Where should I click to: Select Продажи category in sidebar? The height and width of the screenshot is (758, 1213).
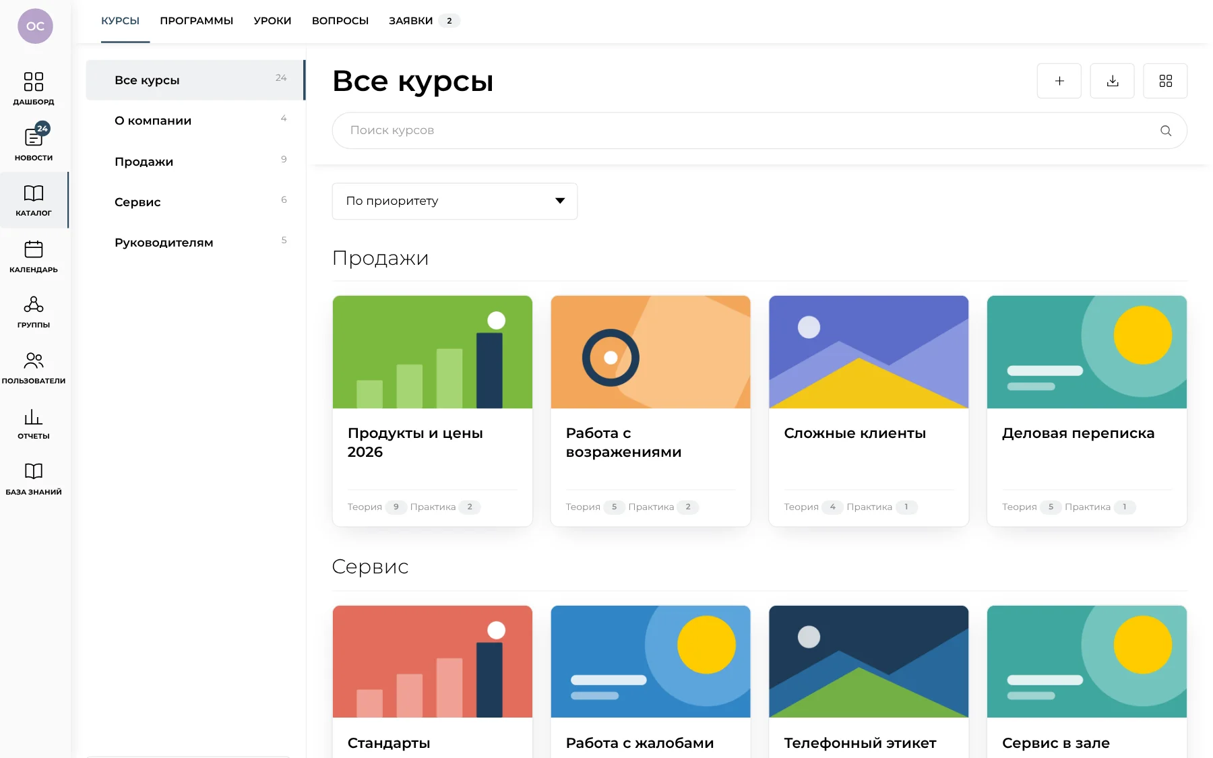195,162
